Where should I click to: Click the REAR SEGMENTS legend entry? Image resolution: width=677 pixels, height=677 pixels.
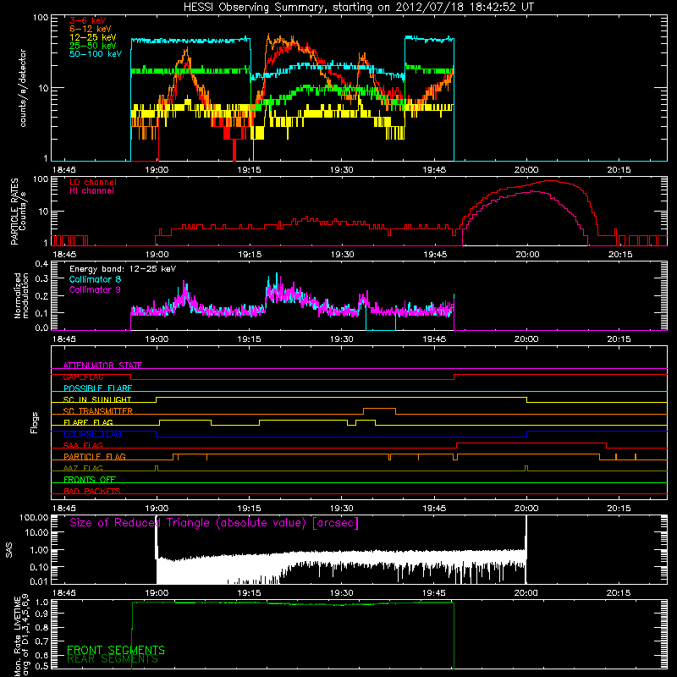click(x=113, y=659)
